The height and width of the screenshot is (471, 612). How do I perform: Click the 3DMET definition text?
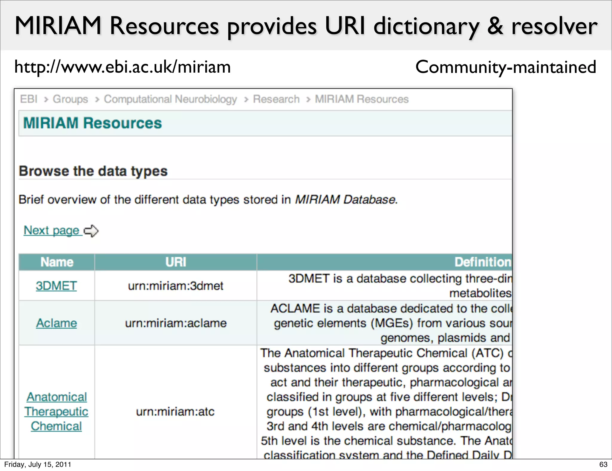point(400,286)
